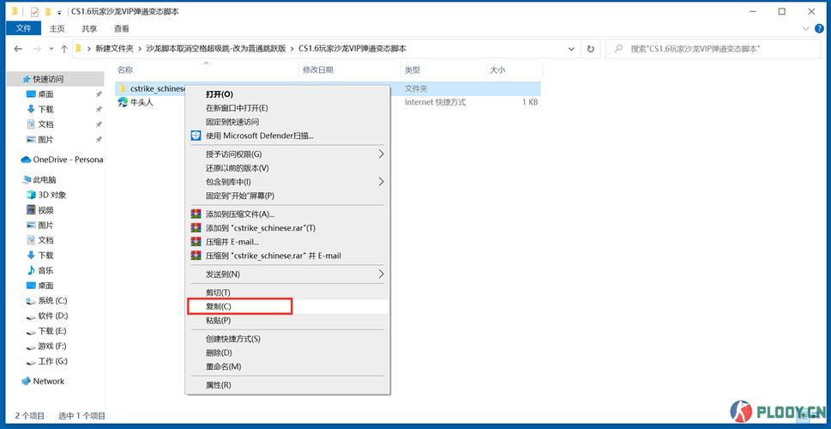This screenshot has height=429, width=831.
Task: Open the 音乐 folder in the sidebar
Action: (45, 270)
